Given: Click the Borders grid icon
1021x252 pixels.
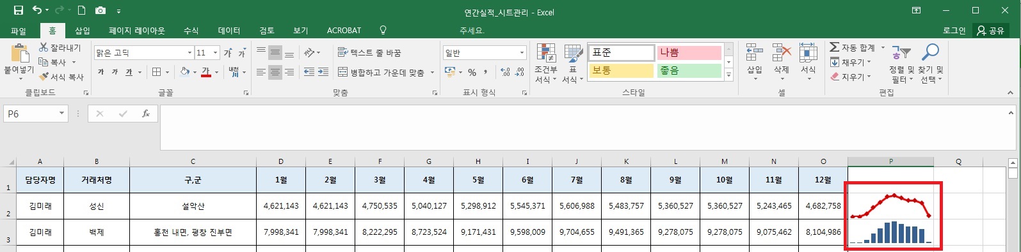Looking at the screenshot, I should pyautogui.click(x=157, y=72).
